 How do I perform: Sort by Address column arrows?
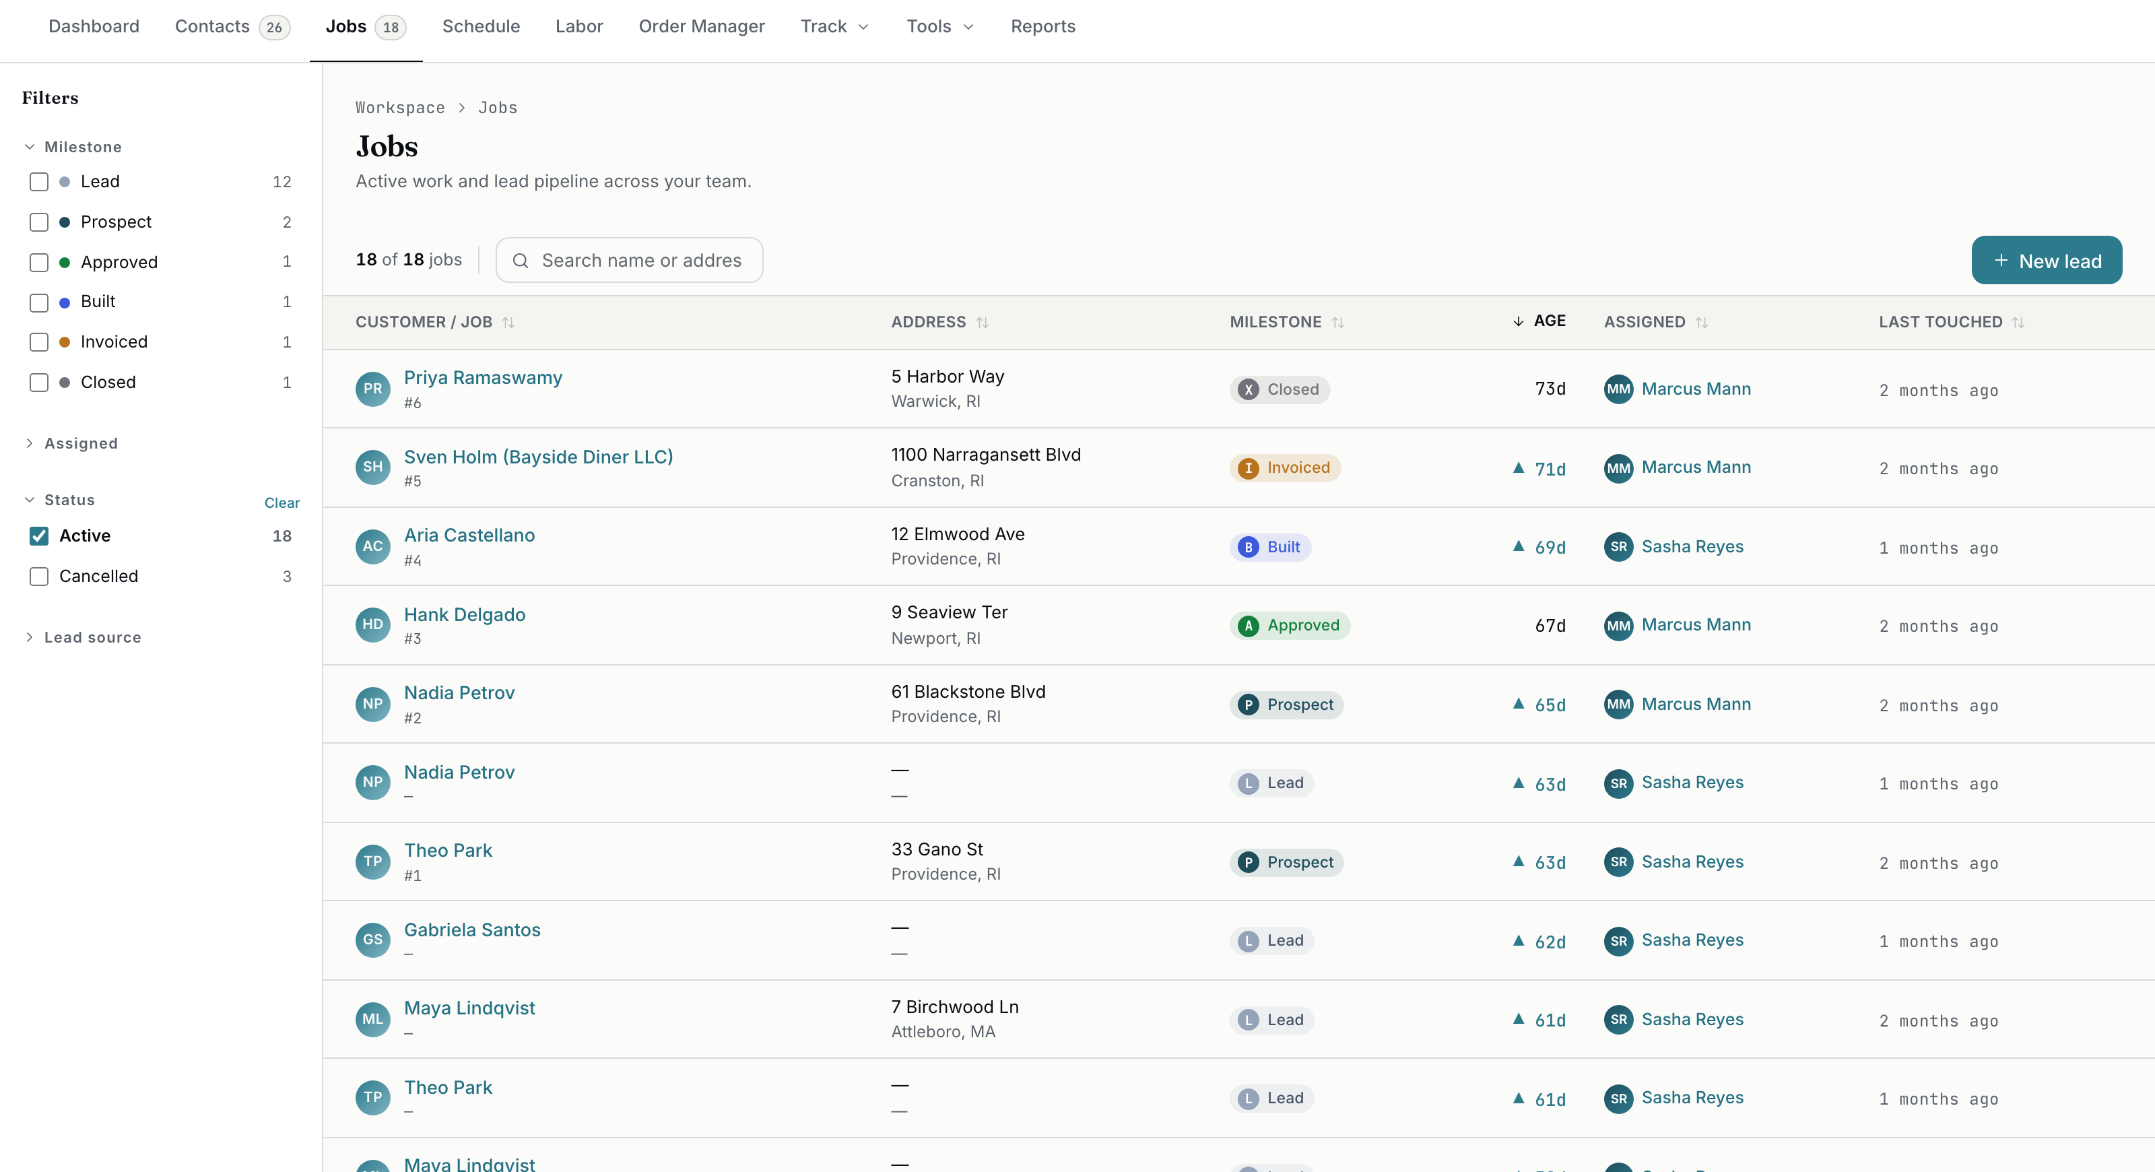coord(983,322)
